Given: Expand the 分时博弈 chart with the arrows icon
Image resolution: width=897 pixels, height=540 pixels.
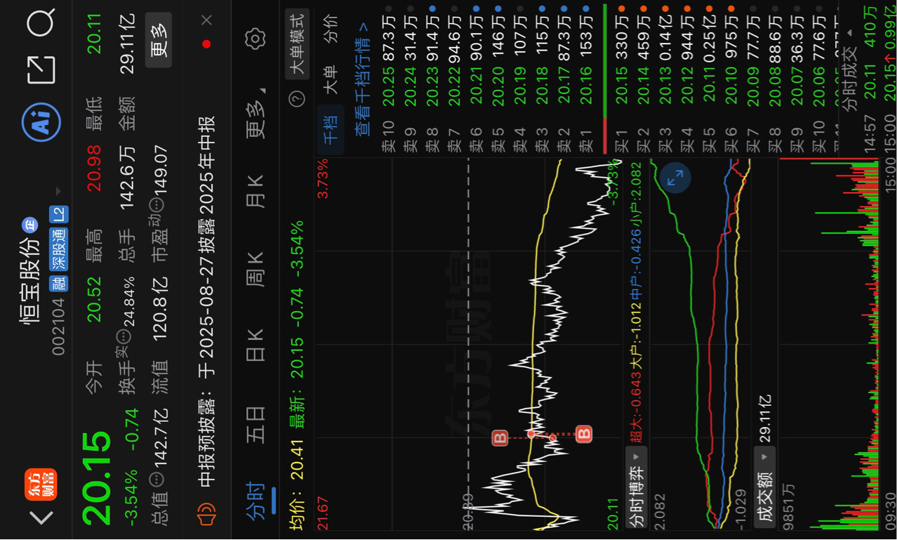Looking at the screenshot, I should click(x=675, y=178).
